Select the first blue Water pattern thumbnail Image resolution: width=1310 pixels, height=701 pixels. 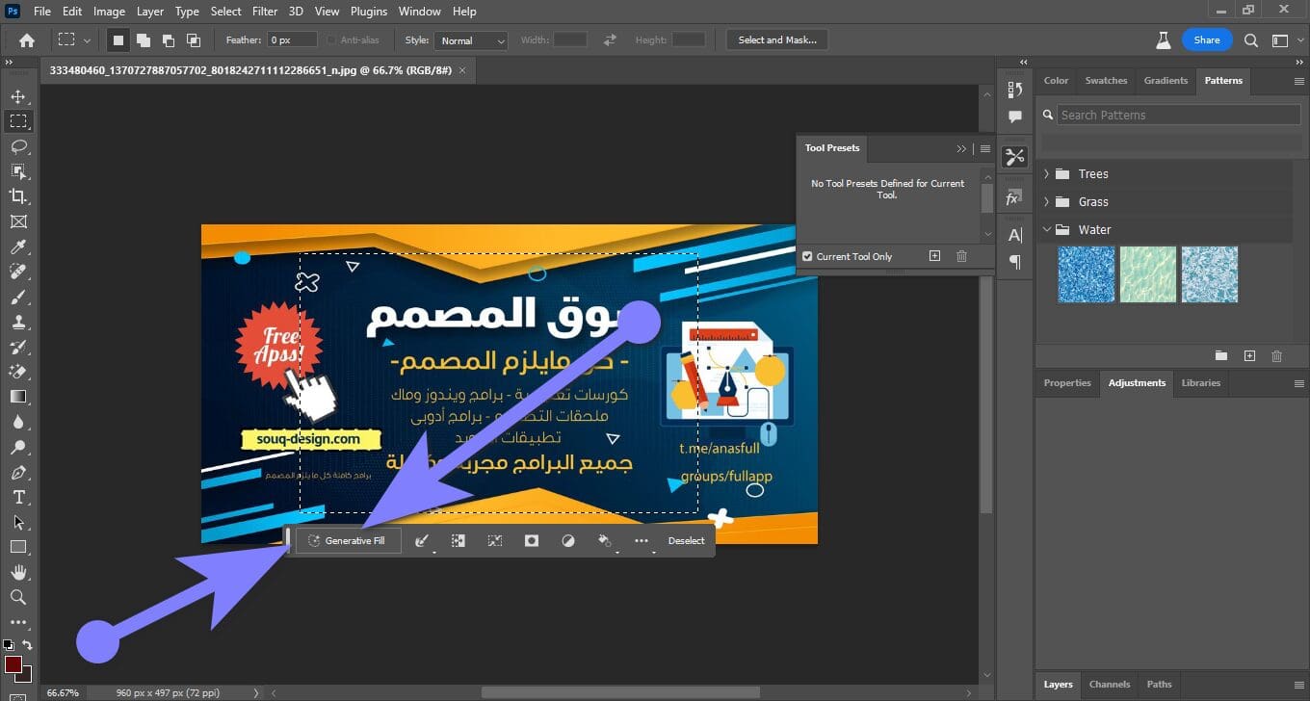click(1087, 274)
